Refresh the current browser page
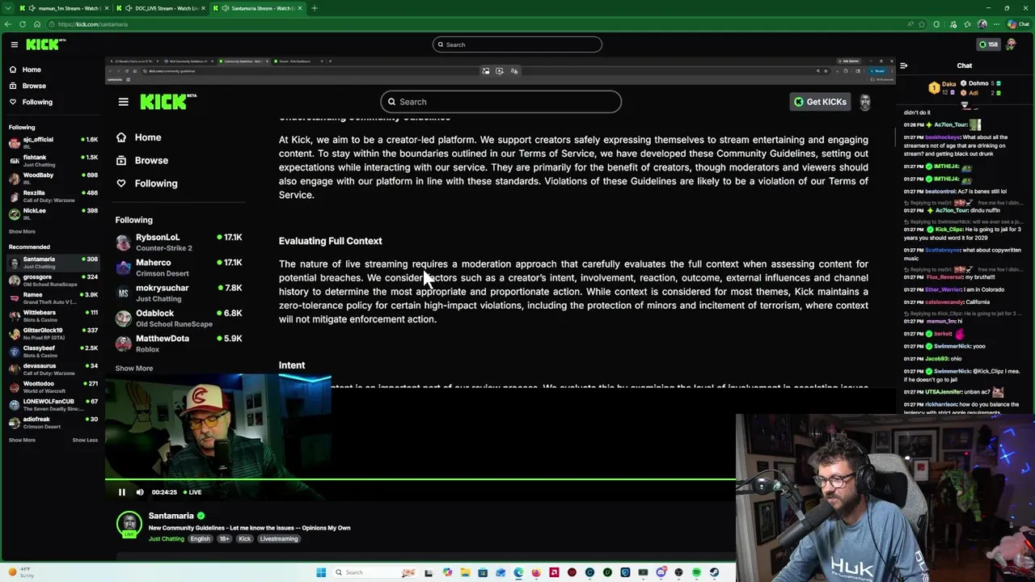The height and width of the screenshot is (582, 1035). pos(23,24)
